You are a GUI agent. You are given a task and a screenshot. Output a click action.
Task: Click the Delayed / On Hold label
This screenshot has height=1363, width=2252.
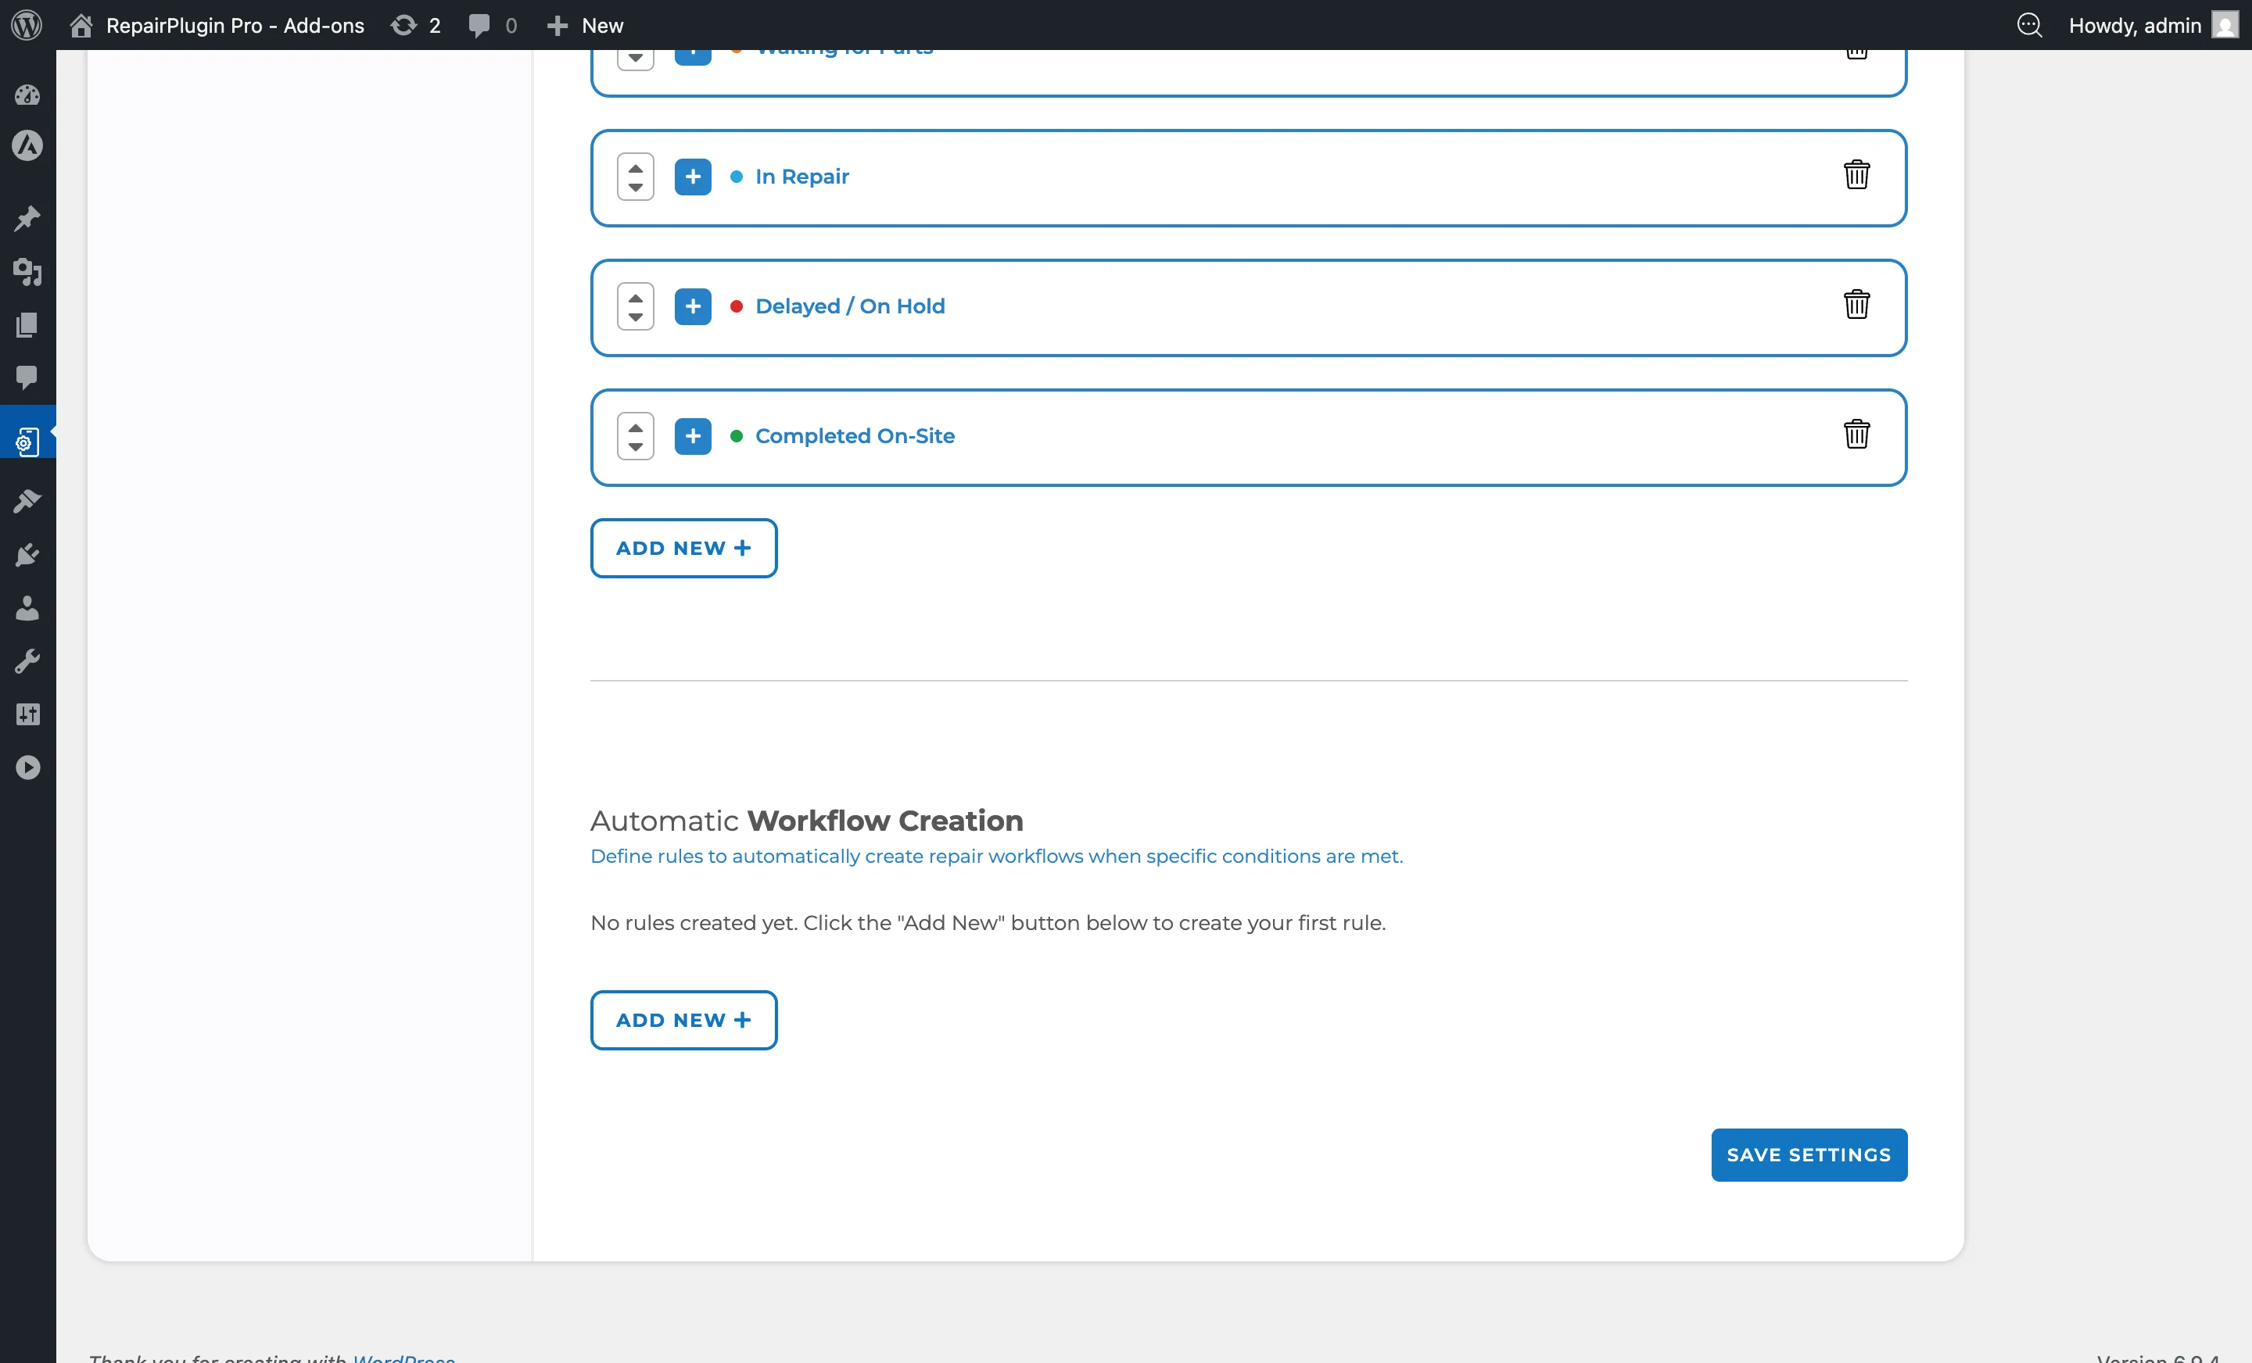[850, 306]
